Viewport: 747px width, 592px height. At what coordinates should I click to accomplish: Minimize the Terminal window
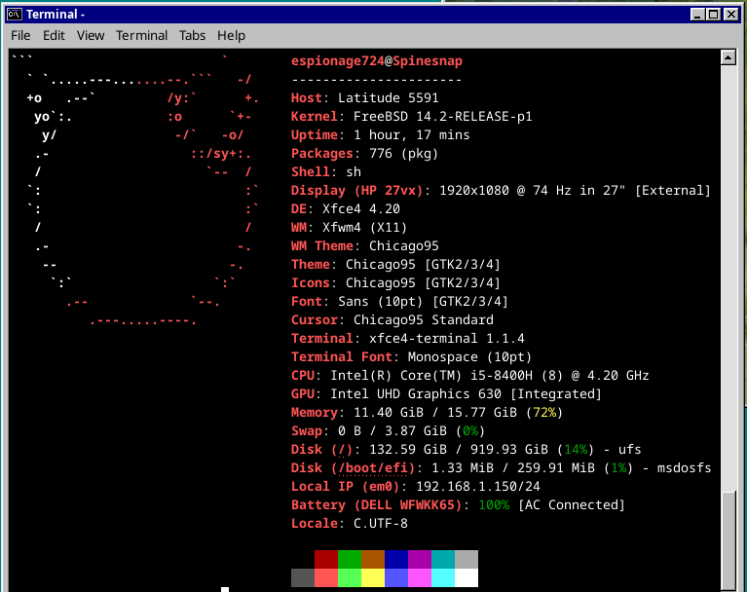(698, 14)
